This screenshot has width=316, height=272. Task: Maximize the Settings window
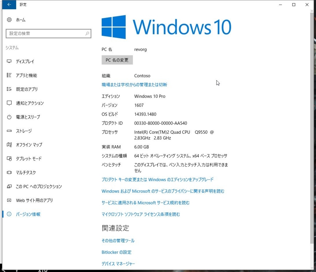coord(294,4)
